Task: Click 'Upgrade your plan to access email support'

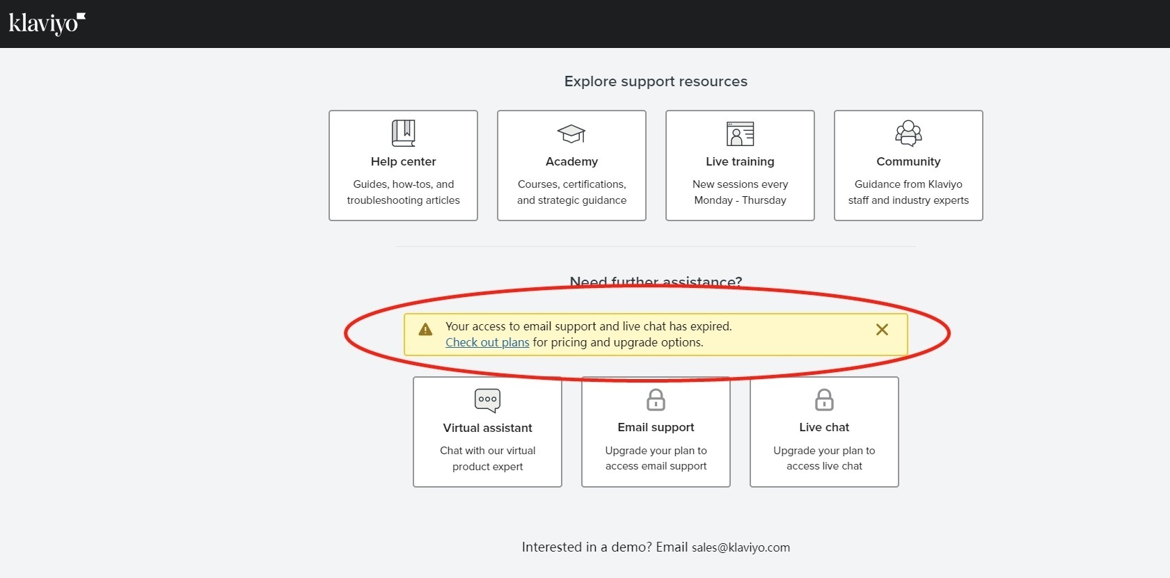Action: pos(656,458)
